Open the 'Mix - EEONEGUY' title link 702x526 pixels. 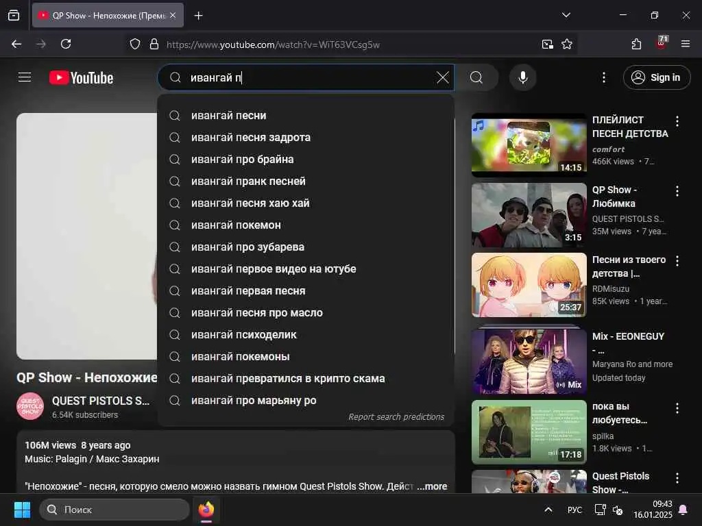(628, 342)
